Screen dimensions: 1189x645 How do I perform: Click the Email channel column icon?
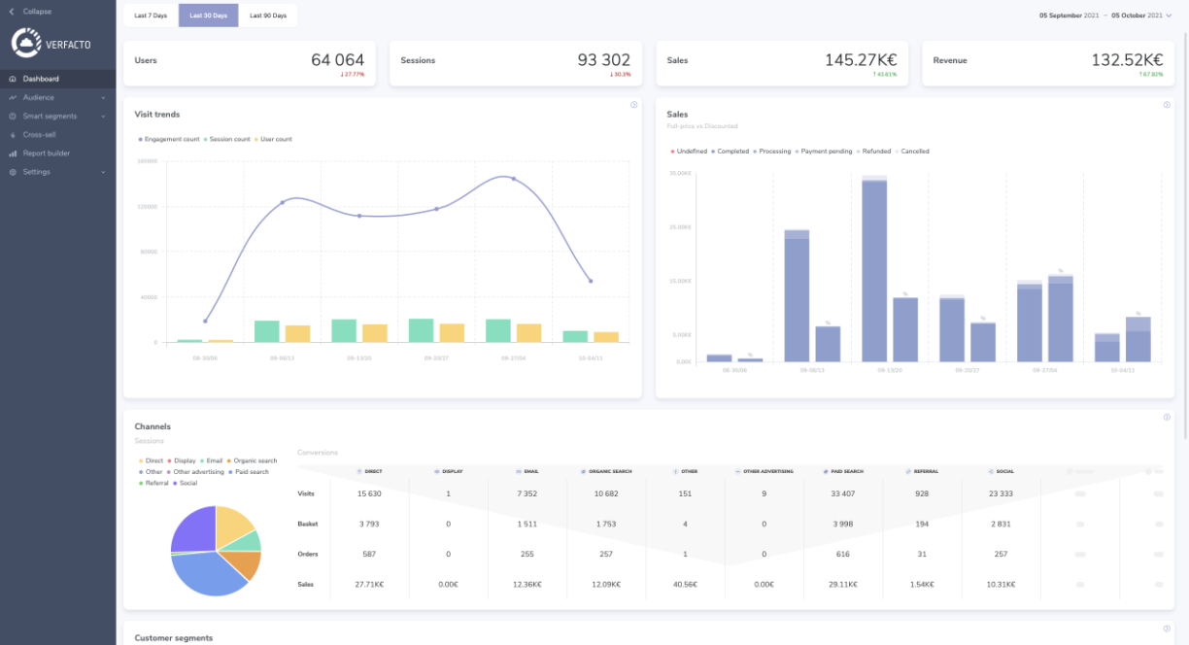(520, 471)
